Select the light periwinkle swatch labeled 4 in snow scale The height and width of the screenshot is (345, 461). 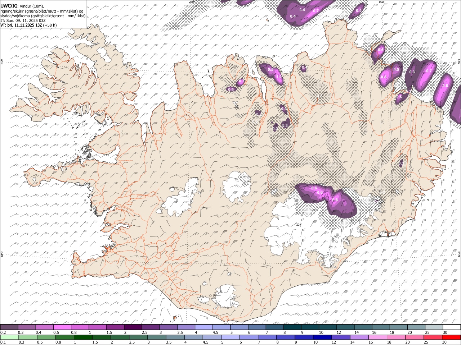click(204, 327)
